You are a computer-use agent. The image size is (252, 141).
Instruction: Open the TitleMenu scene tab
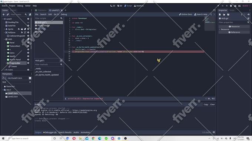41,10
